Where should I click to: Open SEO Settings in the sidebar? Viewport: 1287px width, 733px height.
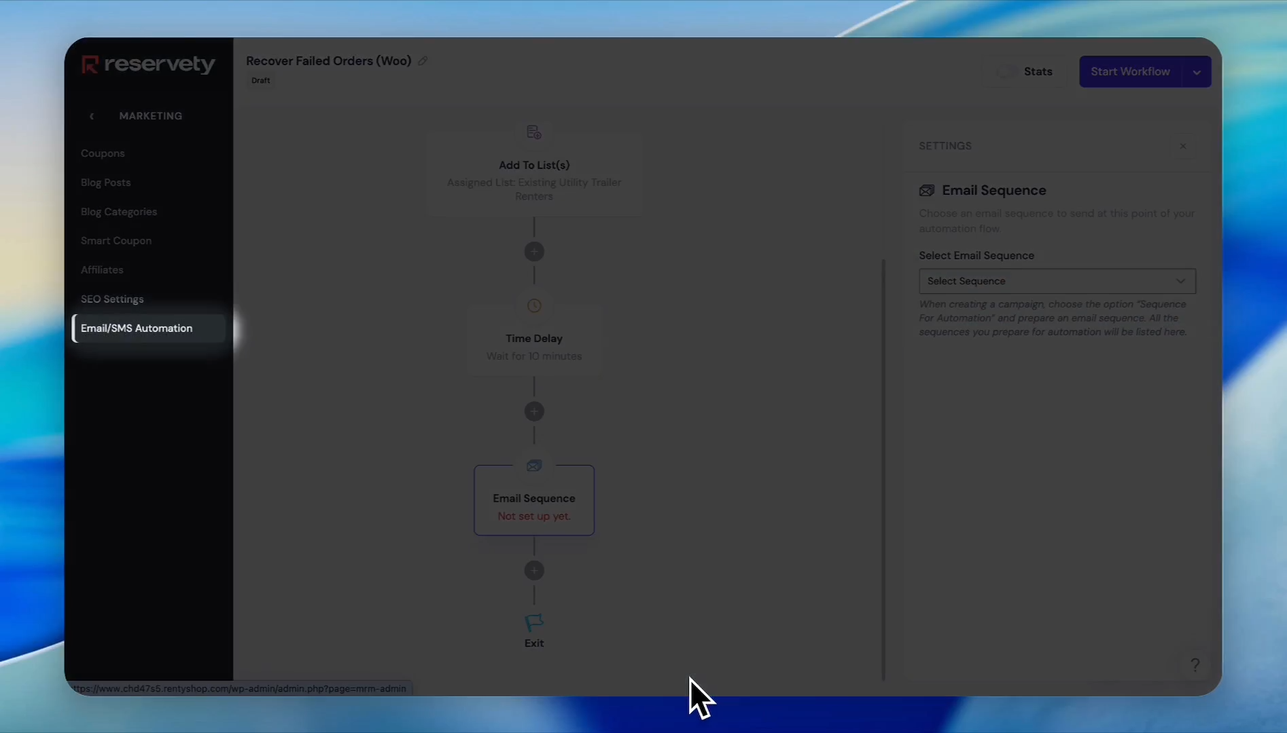112,299
